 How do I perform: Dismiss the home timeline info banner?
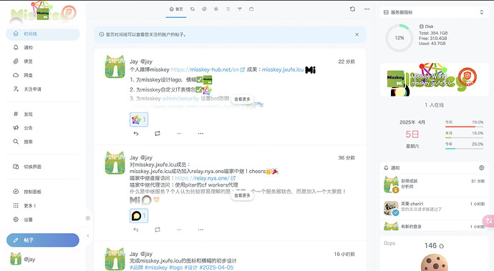[x=357, y=34]
